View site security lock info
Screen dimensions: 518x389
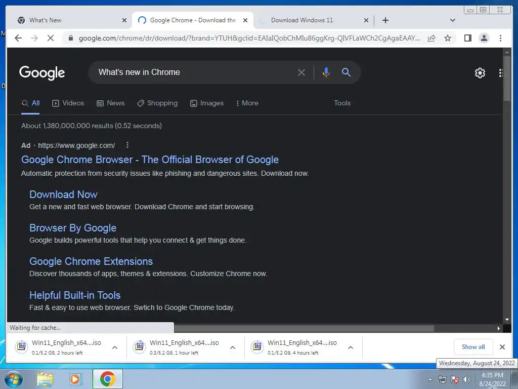[70, 38]
